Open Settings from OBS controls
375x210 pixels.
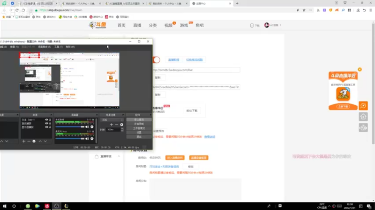tap(139, 133)
